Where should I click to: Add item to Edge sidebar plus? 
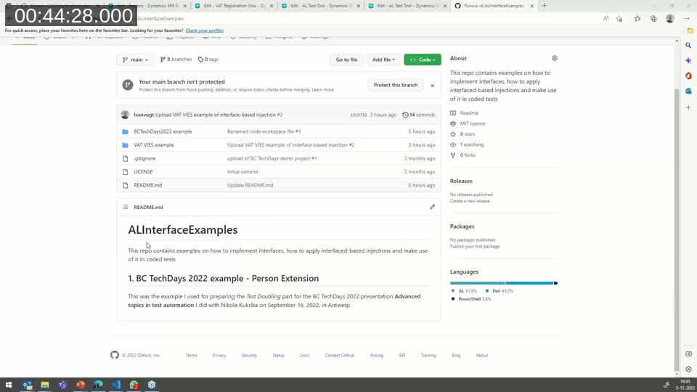(688, 107)
